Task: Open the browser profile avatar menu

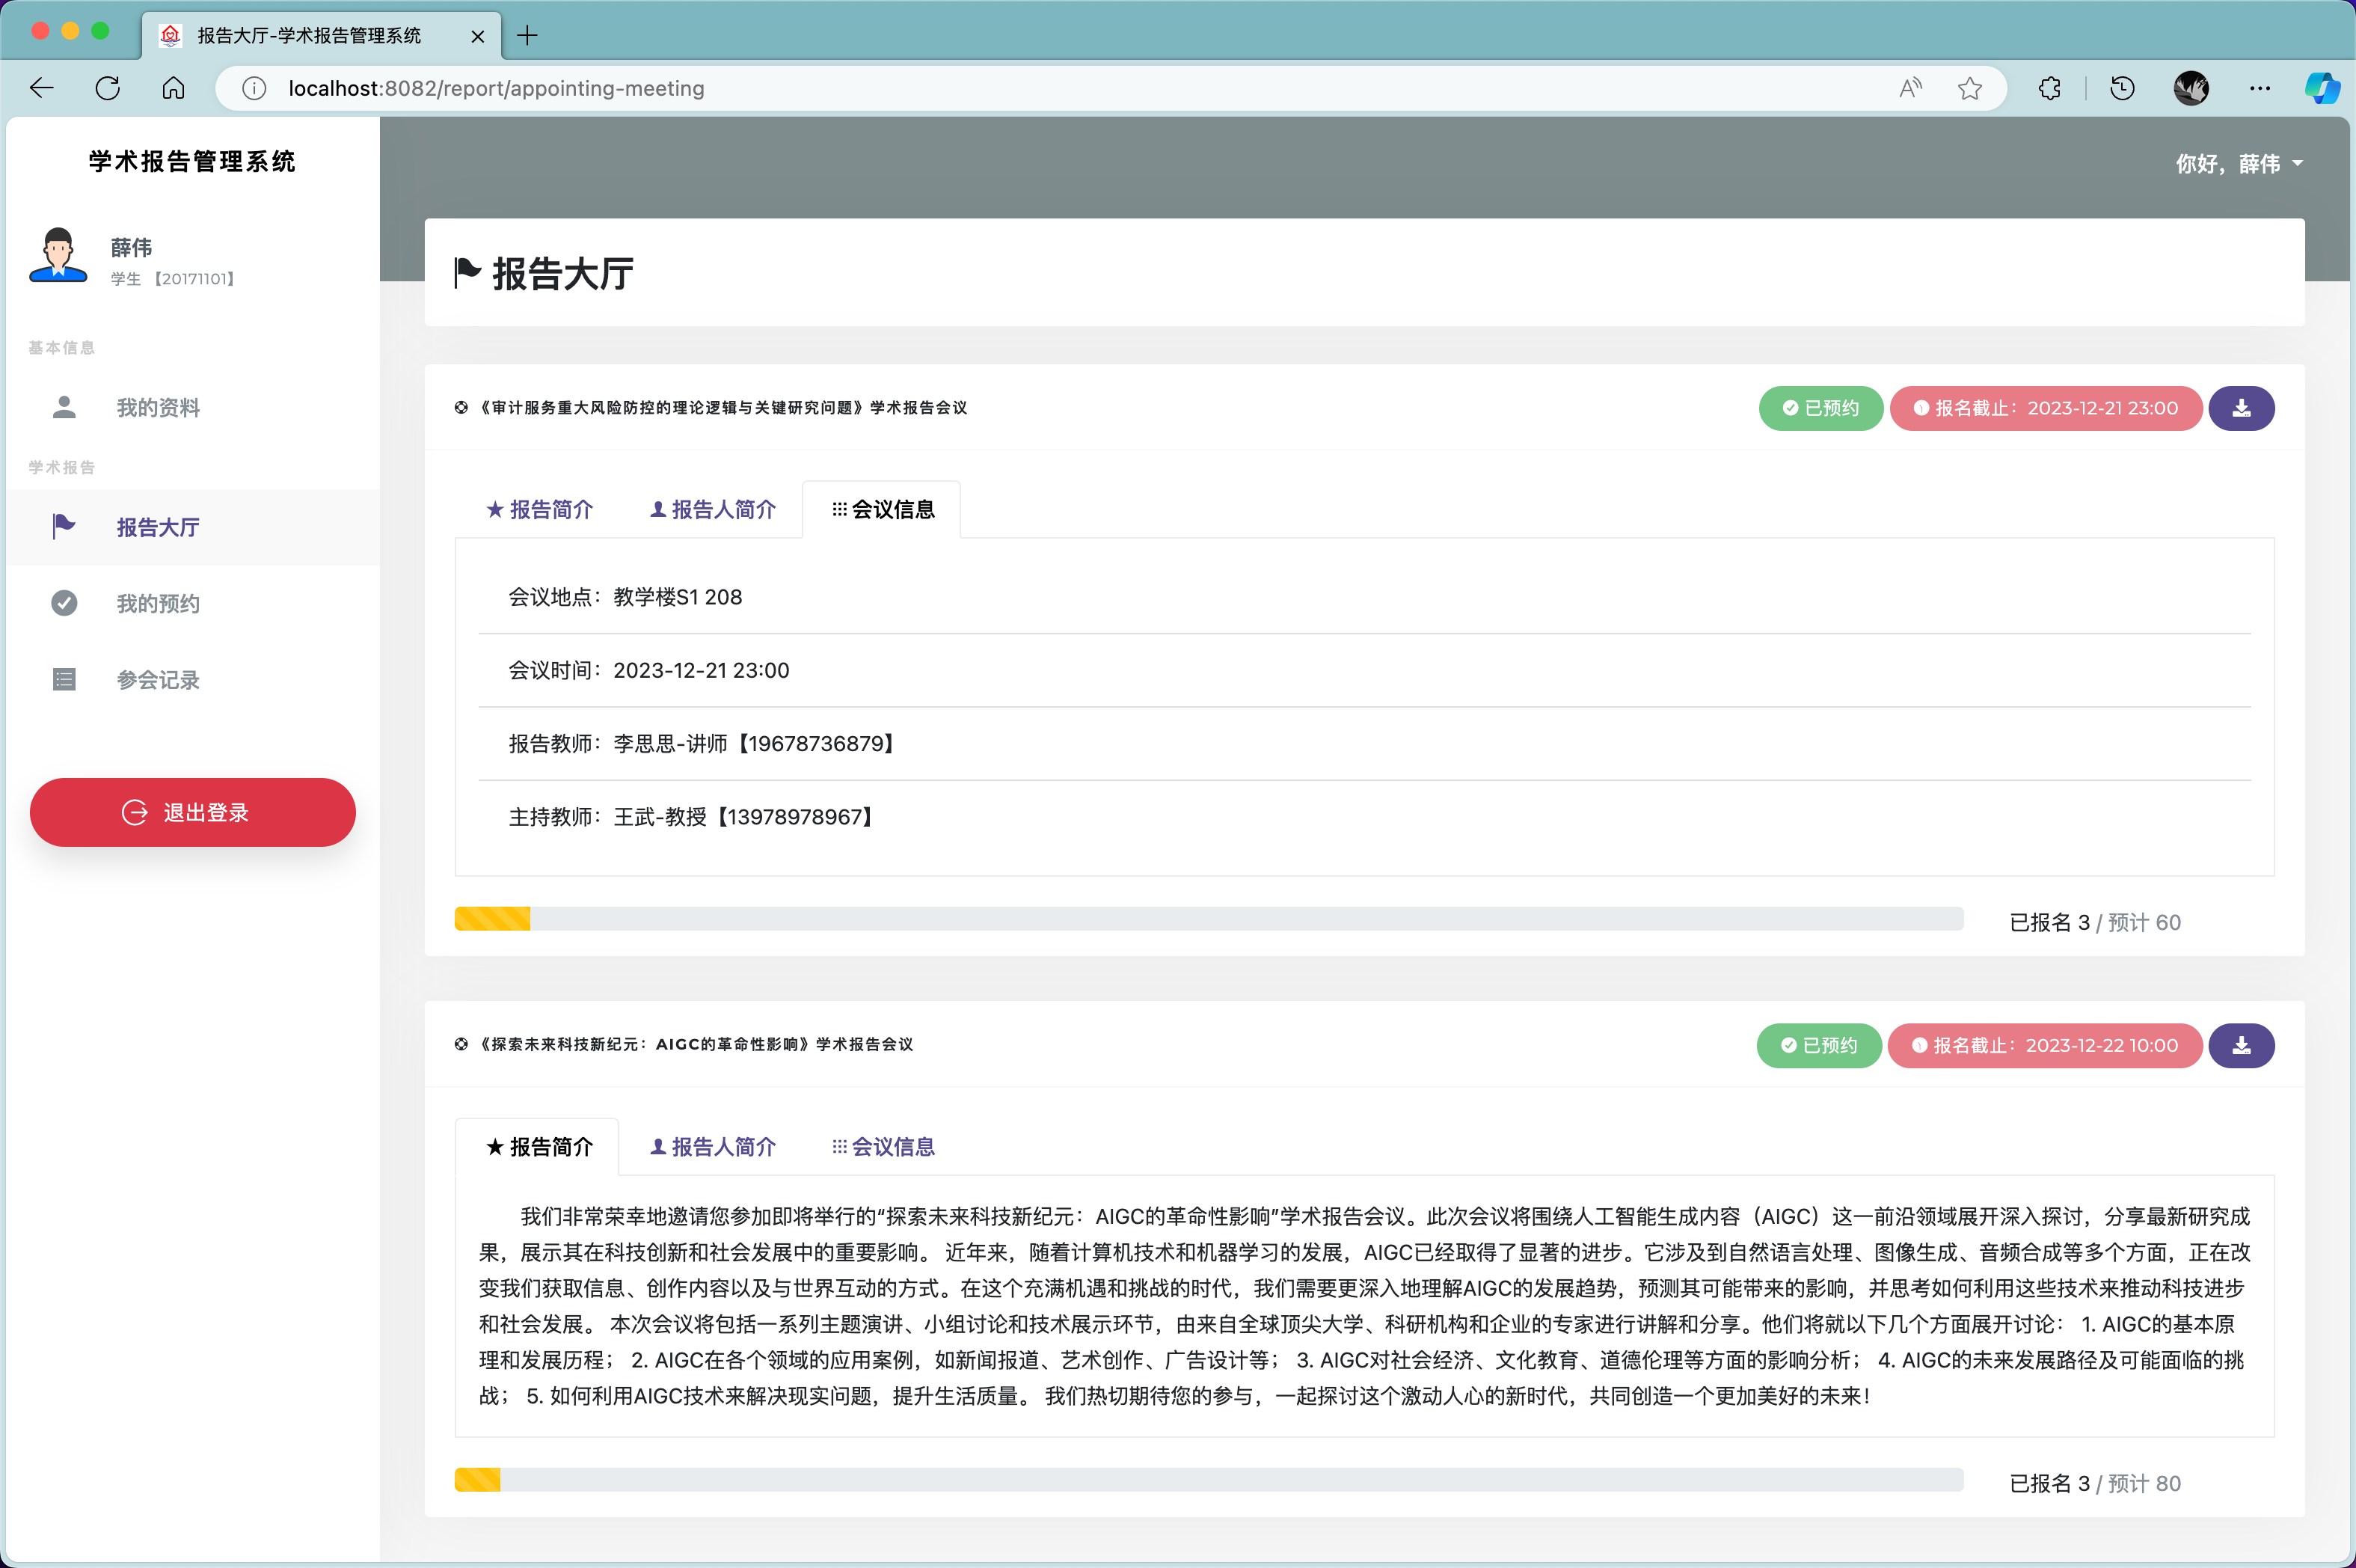Action: click(x=2190, y=88)
